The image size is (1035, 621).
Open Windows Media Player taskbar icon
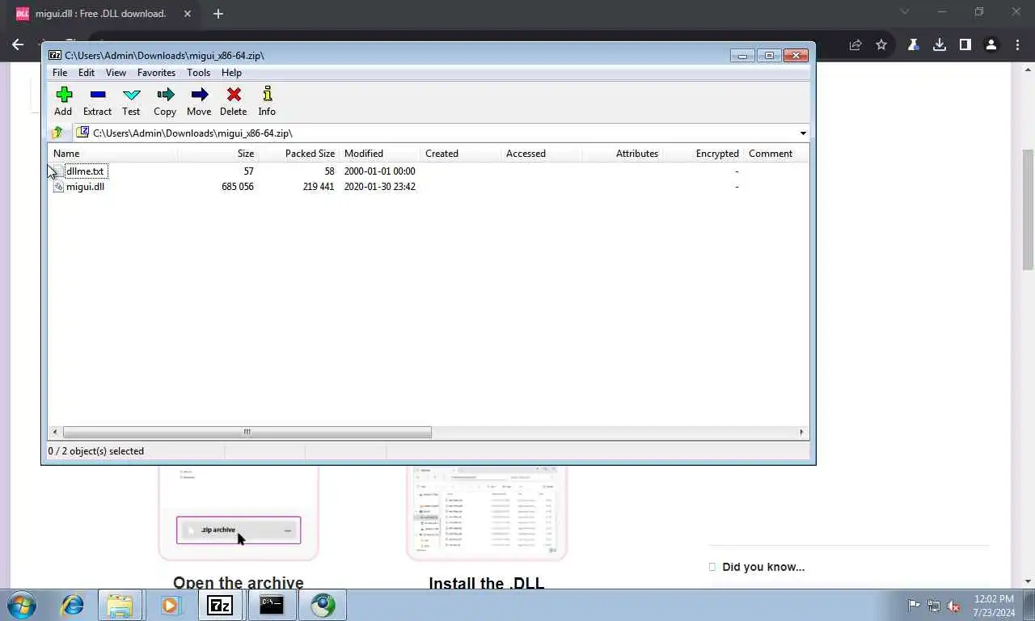(170, 605)
